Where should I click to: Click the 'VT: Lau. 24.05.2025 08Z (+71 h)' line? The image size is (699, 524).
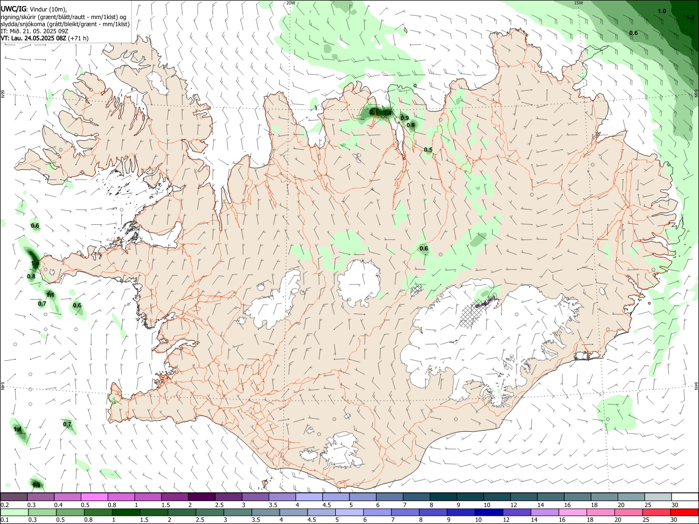pyautogui.click(x=45, y=38)
